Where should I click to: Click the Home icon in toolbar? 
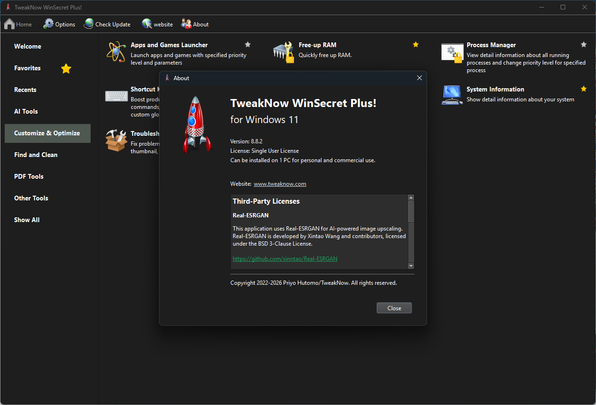[9, 24]
